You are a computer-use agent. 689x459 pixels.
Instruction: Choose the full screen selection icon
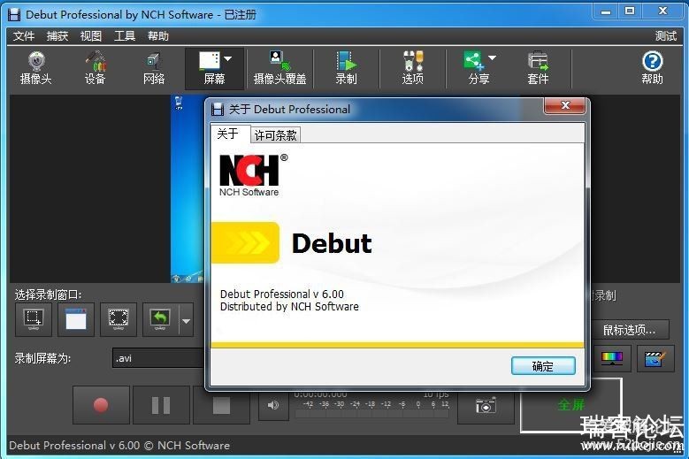click(119, 319)
